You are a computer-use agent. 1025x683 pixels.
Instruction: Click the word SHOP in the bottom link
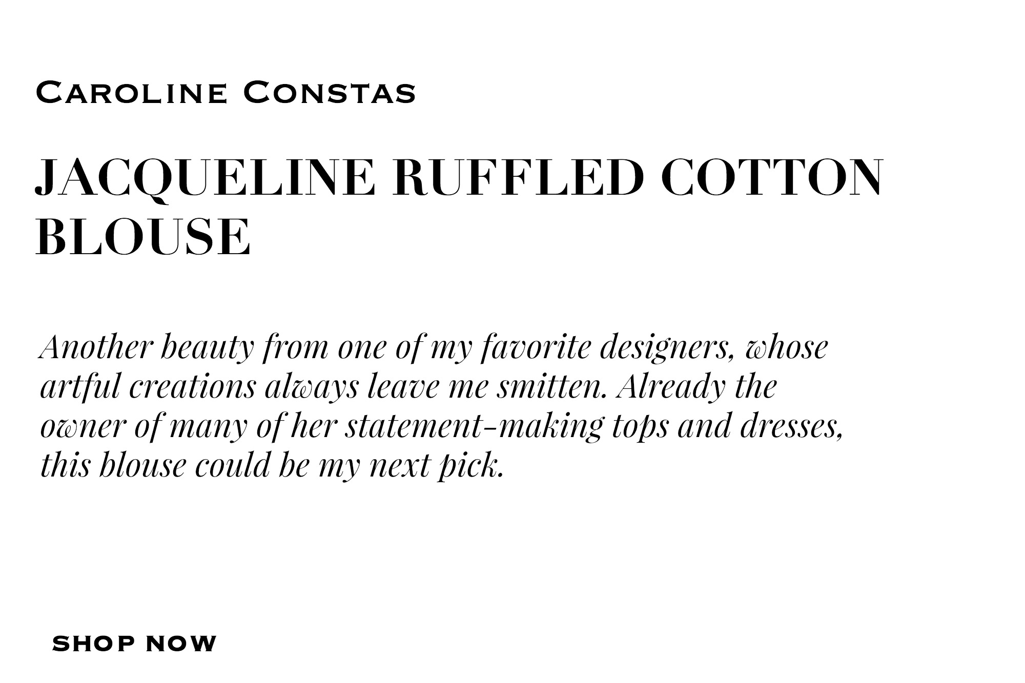pos(94,644)
